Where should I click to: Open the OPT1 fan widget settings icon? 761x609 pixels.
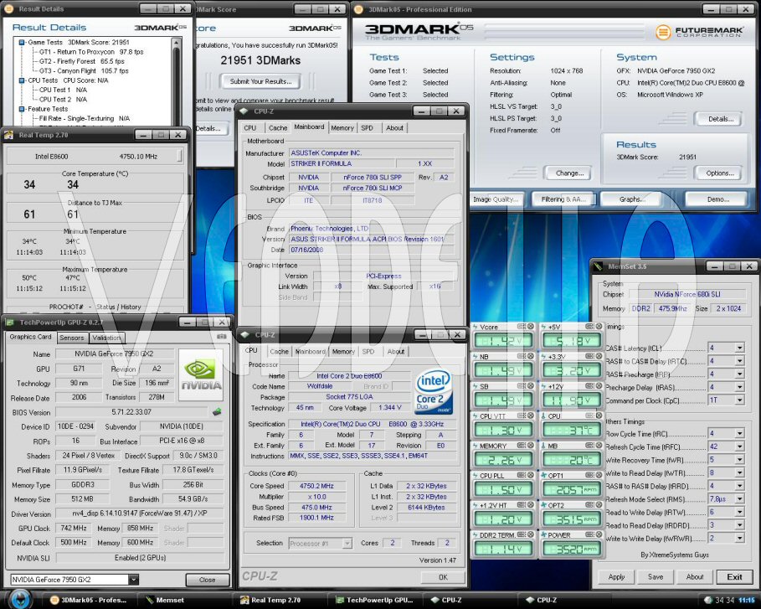click(x=590, y=476)
